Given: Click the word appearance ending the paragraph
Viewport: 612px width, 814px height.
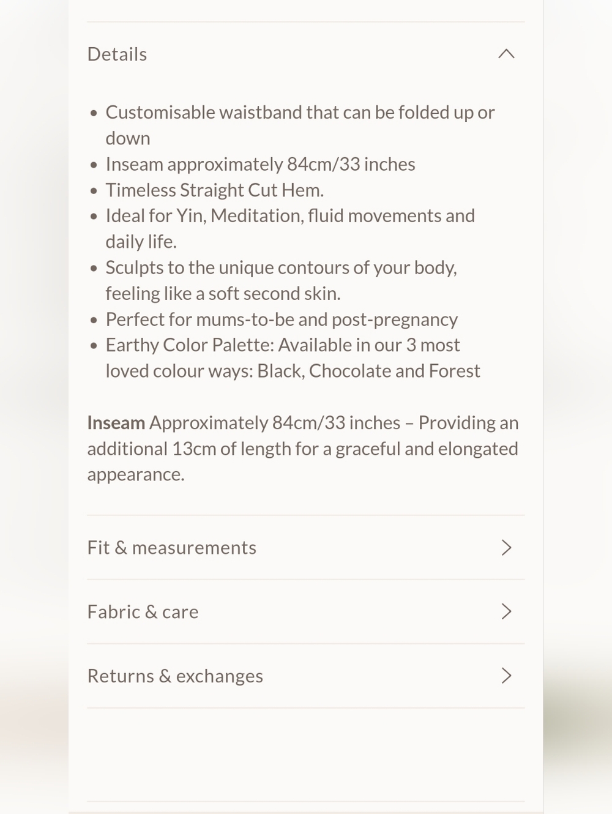Looking at the screenshot, I should point(135,475).
